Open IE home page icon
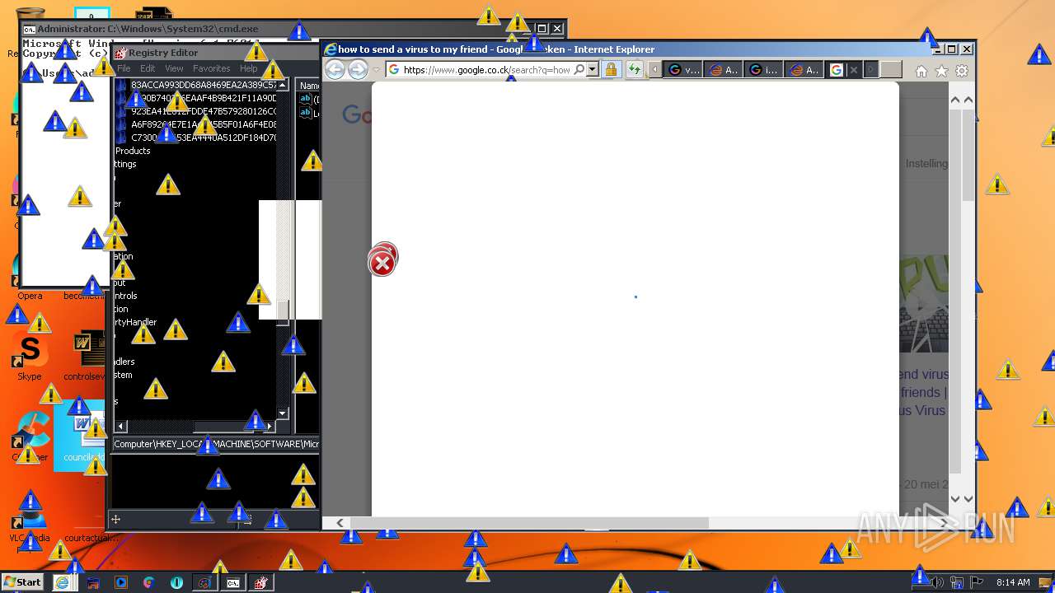Screen dimensions: 1055x593 click(x=921, y=72)
